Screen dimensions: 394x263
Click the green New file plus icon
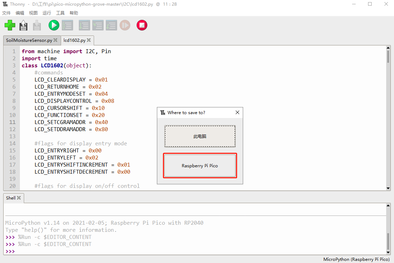[10, 25]
